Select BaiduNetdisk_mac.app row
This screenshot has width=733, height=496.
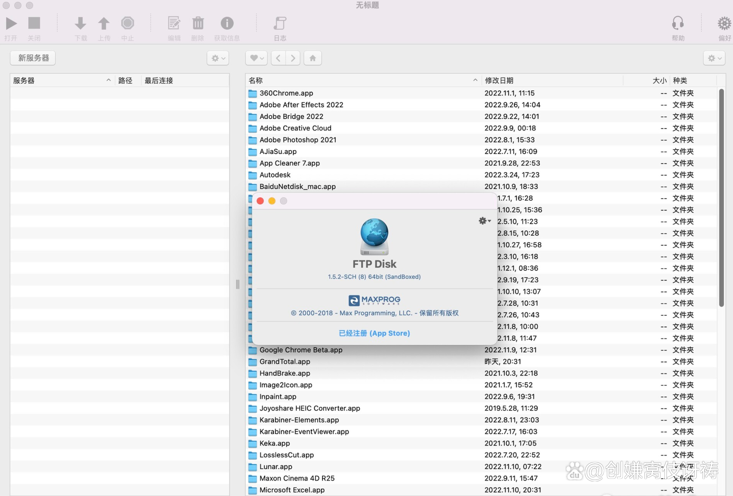pos(481,186)
